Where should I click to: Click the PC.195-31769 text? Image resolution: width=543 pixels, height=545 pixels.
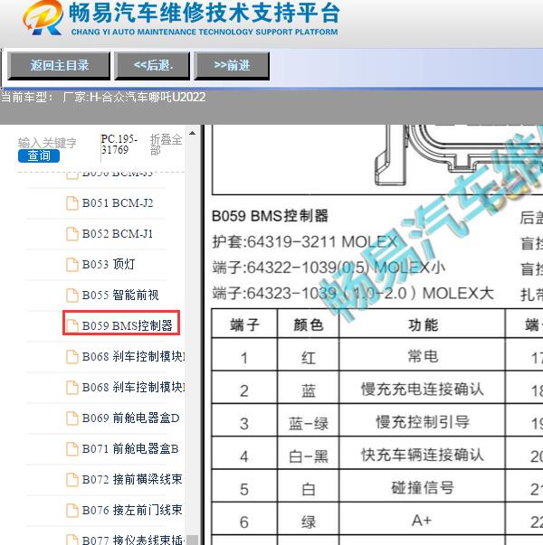[x=119, y=145]
